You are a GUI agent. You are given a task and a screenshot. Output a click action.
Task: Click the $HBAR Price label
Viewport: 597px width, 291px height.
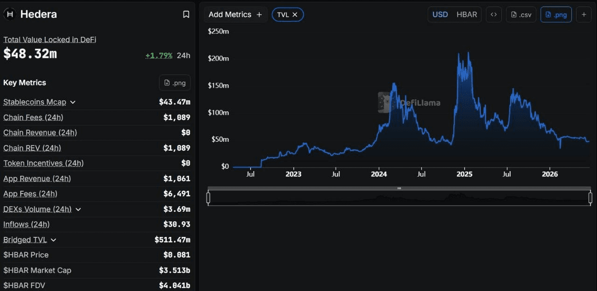tap(26, 255)
